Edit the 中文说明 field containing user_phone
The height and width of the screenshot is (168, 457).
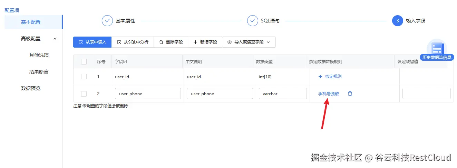click(x=220, y=93)
